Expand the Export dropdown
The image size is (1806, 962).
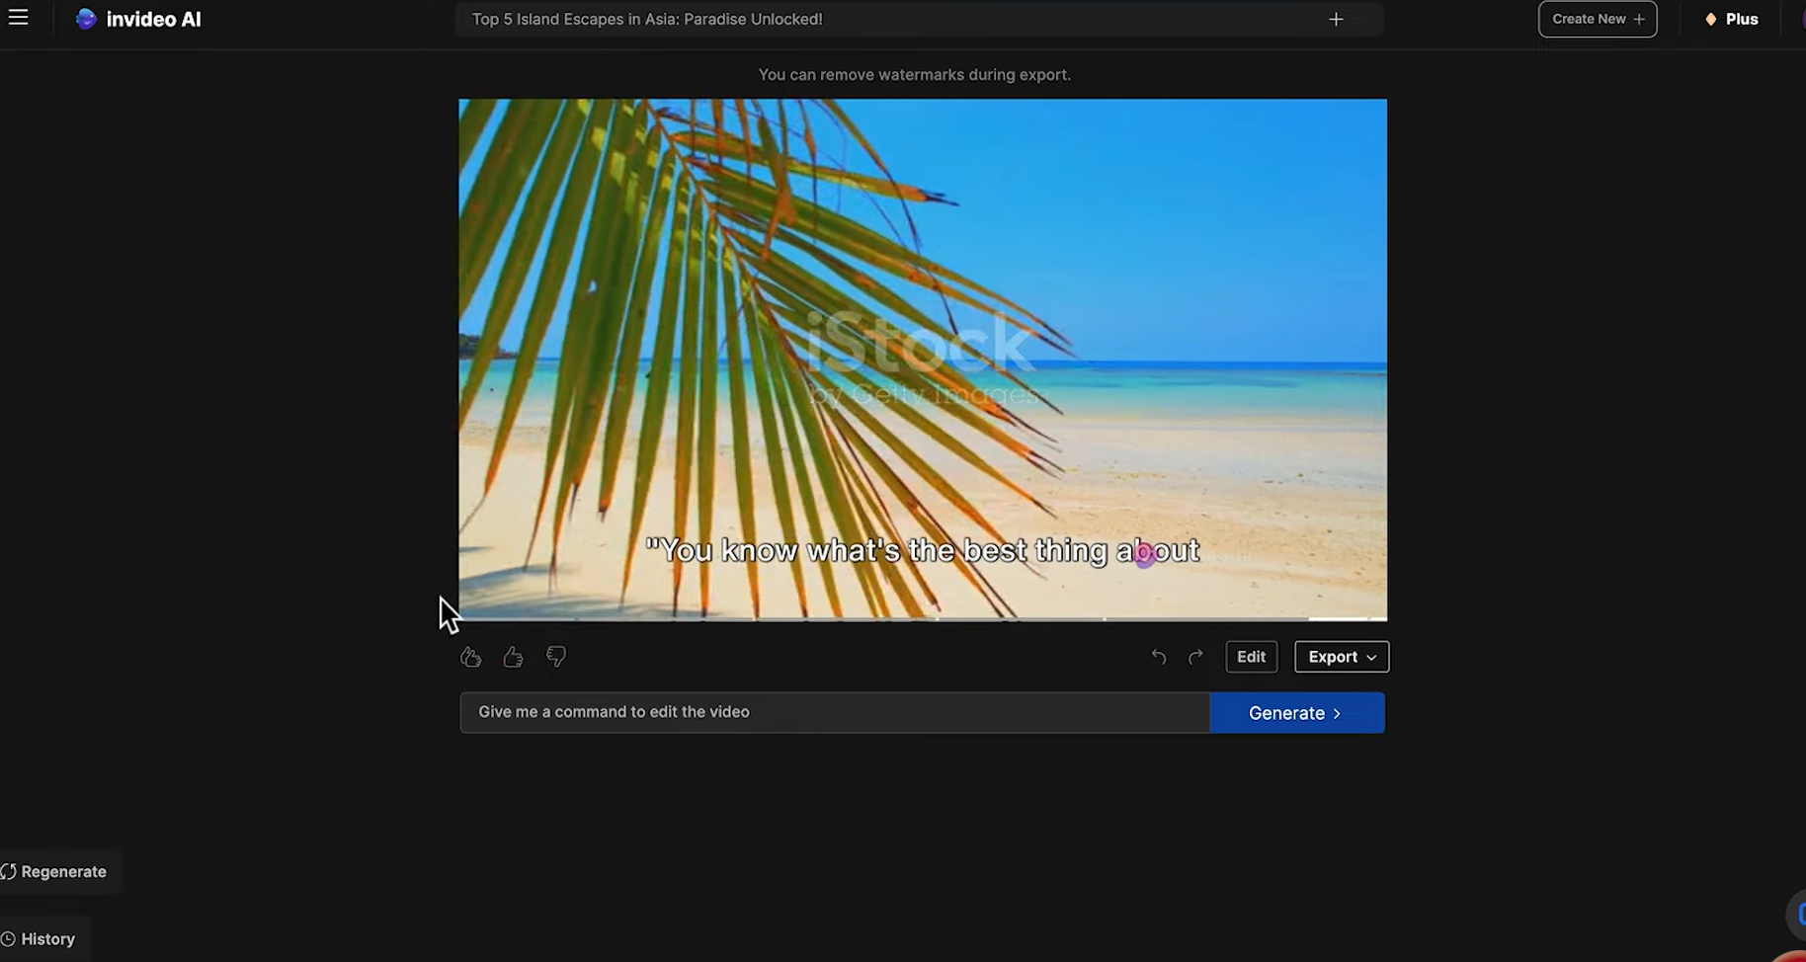tap(1341, 656)
